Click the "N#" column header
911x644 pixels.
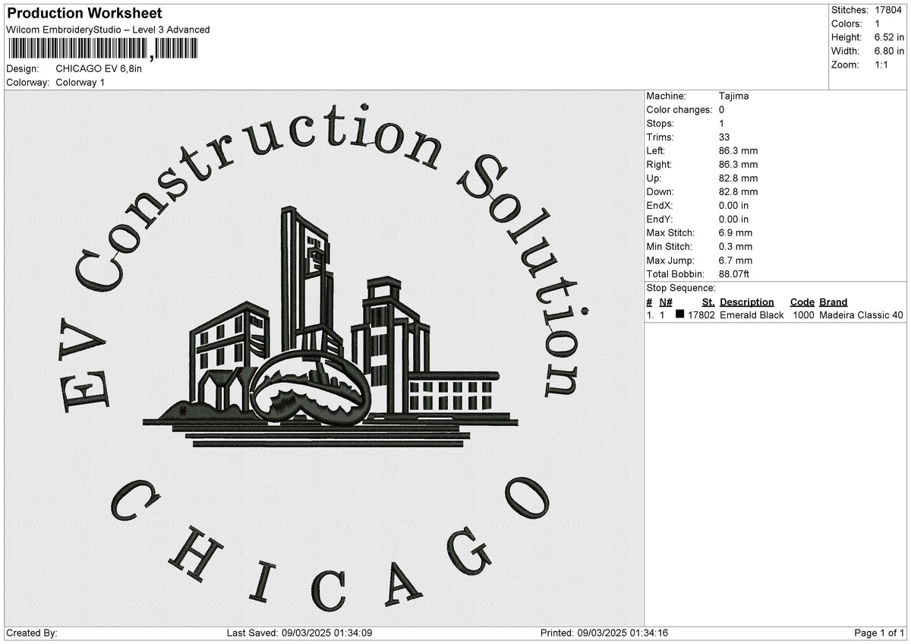pos(666,302)
